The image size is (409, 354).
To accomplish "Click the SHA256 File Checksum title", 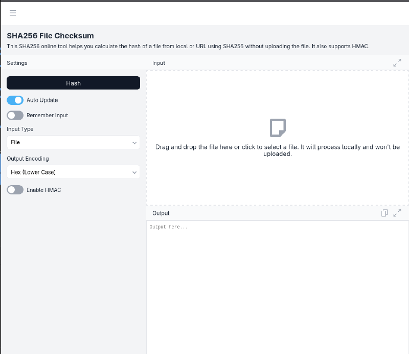I will (x=50, y=35).
